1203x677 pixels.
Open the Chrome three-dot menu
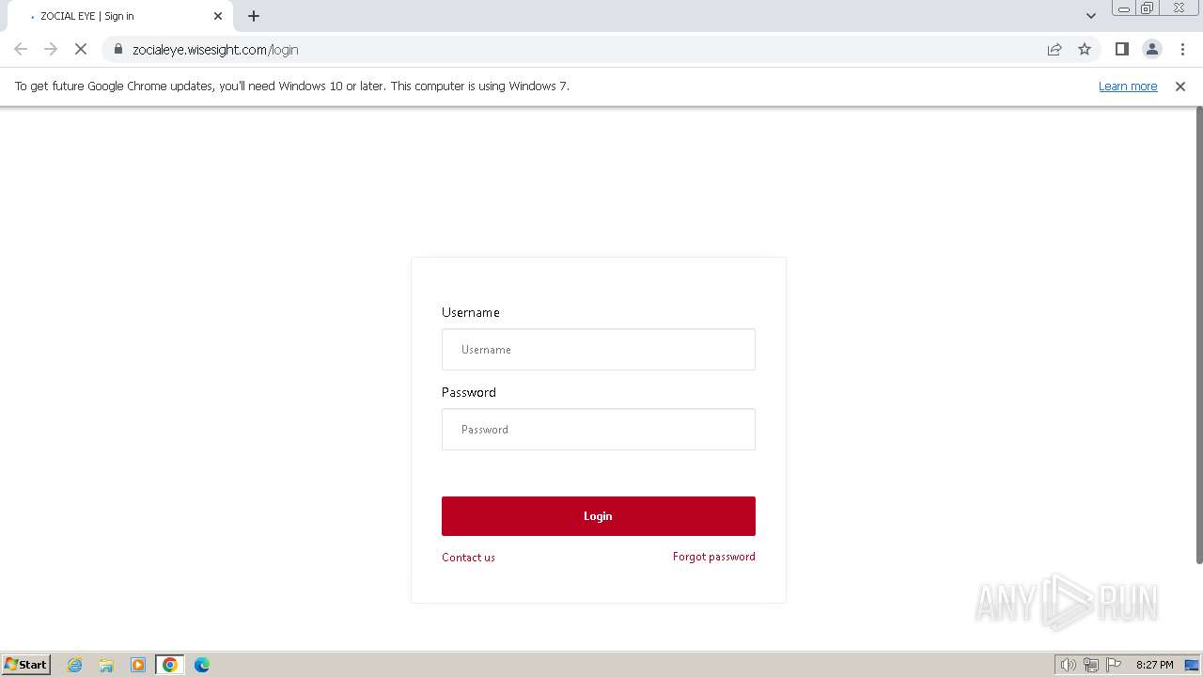click(x=1182, y=49)
